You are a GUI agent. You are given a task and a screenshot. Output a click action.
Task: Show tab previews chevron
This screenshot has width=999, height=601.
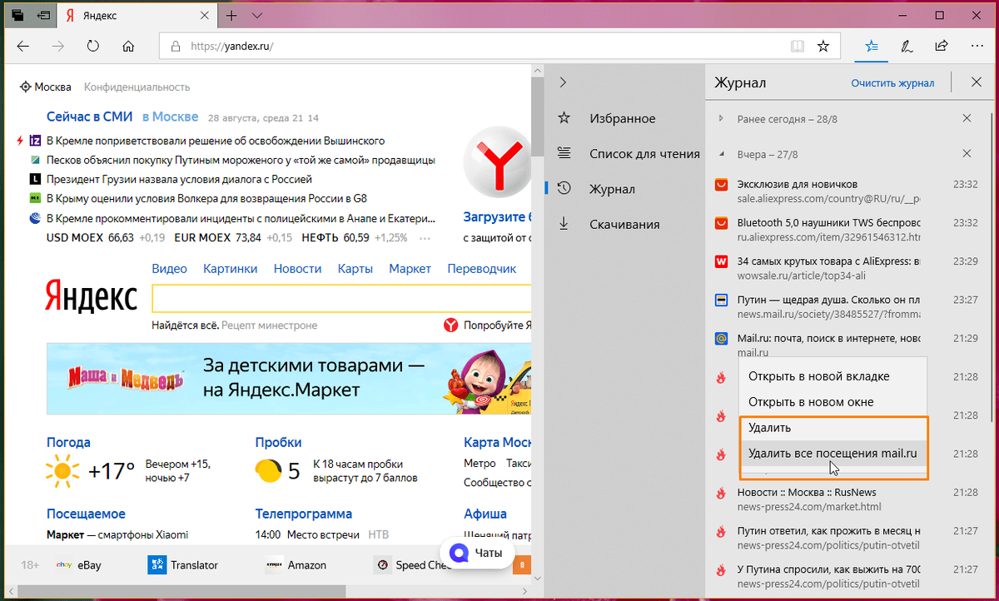tap(256, 16)
